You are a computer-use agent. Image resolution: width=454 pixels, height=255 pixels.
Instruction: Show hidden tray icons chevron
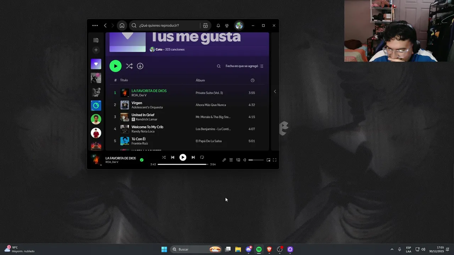(x=392, y=249)
